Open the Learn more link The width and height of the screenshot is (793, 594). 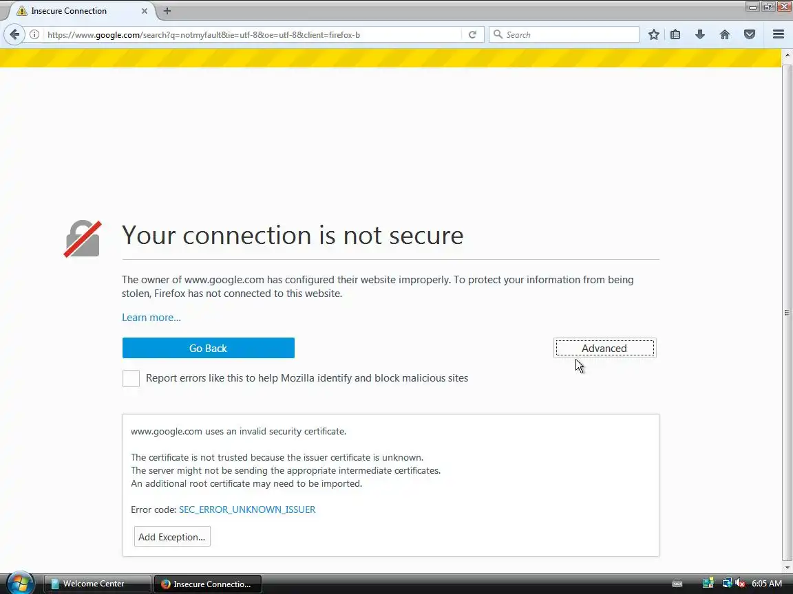[151, 317]
